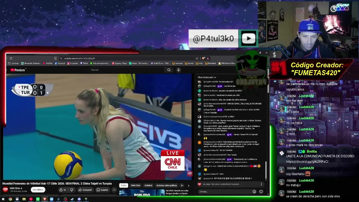This screenshot has height=202, width=359.
Task: Start voice search with the microphone icon
Action: 178,70
